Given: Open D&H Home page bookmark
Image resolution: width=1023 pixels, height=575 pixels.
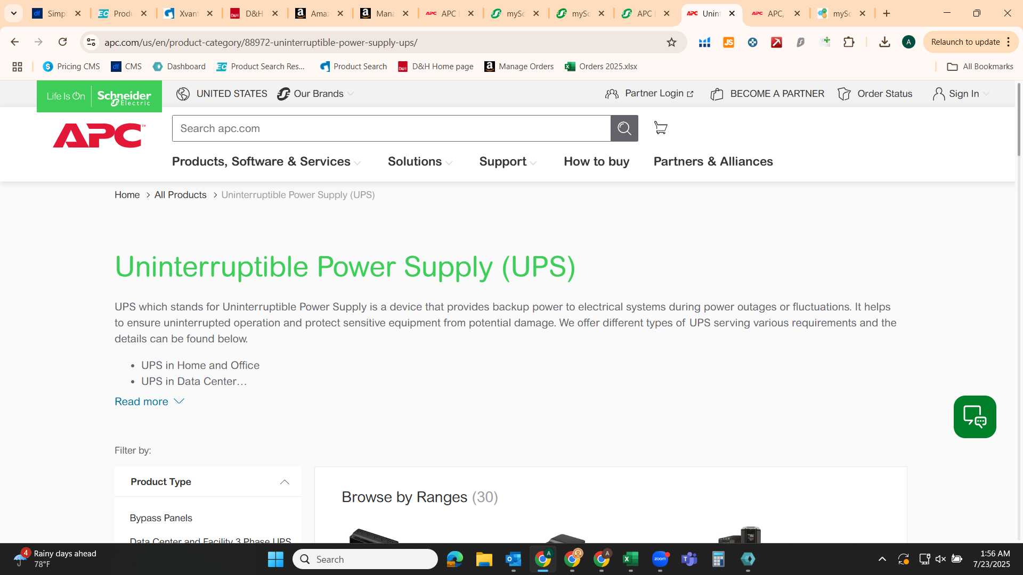Looking at the screenshot, I should [435, 67].
